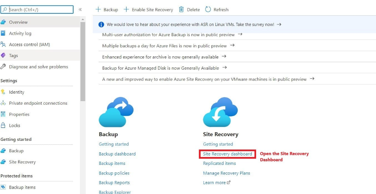Image resolution: width=376 pixels, height=194 pixels.
Task: Open Activity log menu item
Action: pos(40,33)
